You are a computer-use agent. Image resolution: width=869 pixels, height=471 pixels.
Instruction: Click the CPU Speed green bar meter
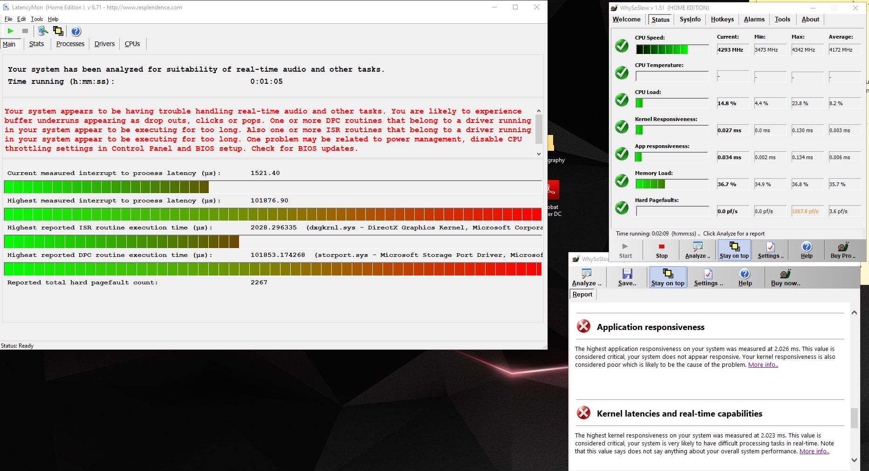(x=672, y=49)
